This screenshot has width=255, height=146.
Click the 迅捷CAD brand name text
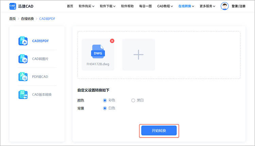[x=26, y=6]
